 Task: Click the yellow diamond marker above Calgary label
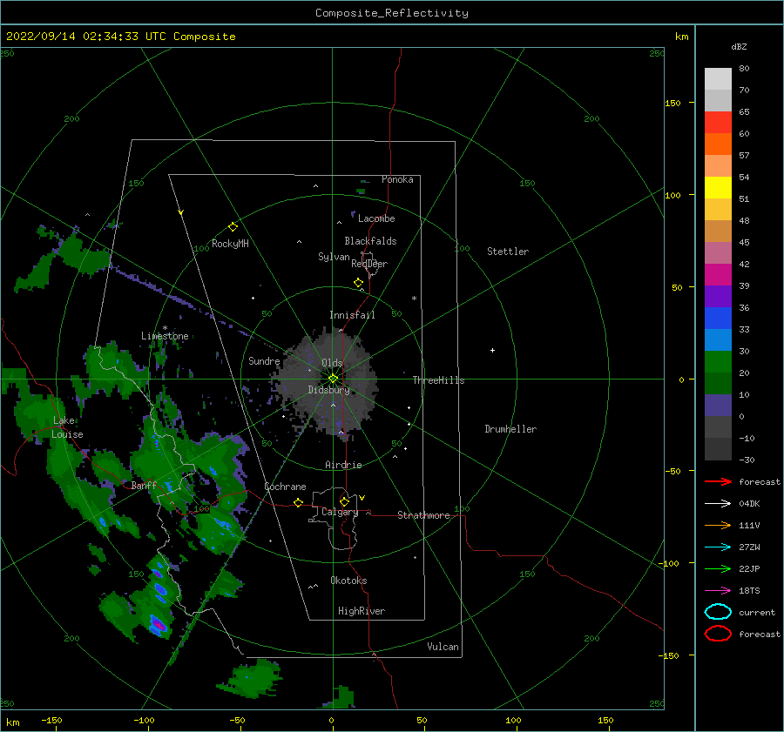tap(344, 501)
